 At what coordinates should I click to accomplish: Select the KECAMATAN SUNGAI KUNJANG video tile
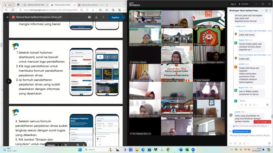click(145, 108)
